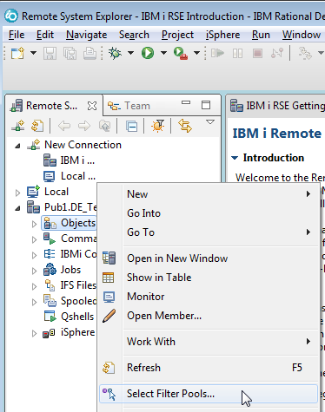Click the Step Into toolbar icon
The image size is (325, 412).
(305, 54)
